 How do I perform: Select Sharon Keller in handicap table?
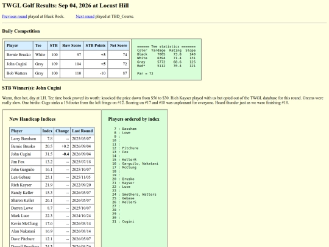[x=23, y=201]
